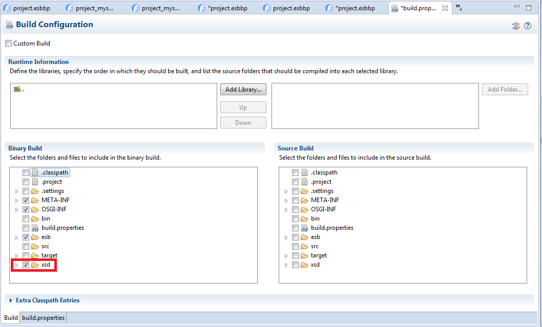Expand the Extra Classpath Entries section
The image size is (542, 327).
11,300
